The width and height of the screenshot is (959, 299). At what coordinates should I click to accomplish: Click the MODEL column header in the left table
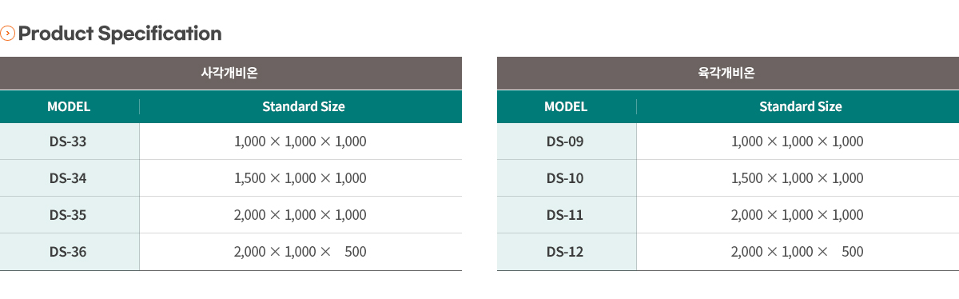click(x=70, y=106)
